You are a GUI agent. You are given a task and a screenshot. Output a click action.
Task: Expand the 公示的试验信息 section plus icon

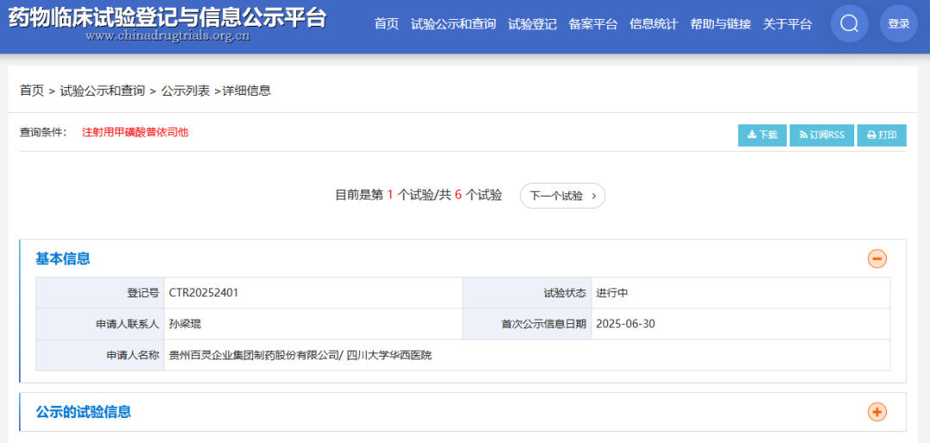[877, 412]
